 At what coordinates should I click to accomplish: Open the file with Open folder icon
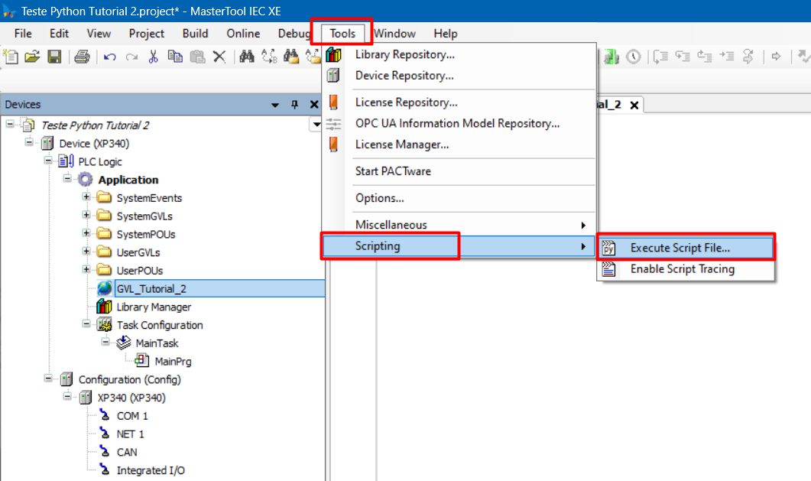tap(32, 57)
